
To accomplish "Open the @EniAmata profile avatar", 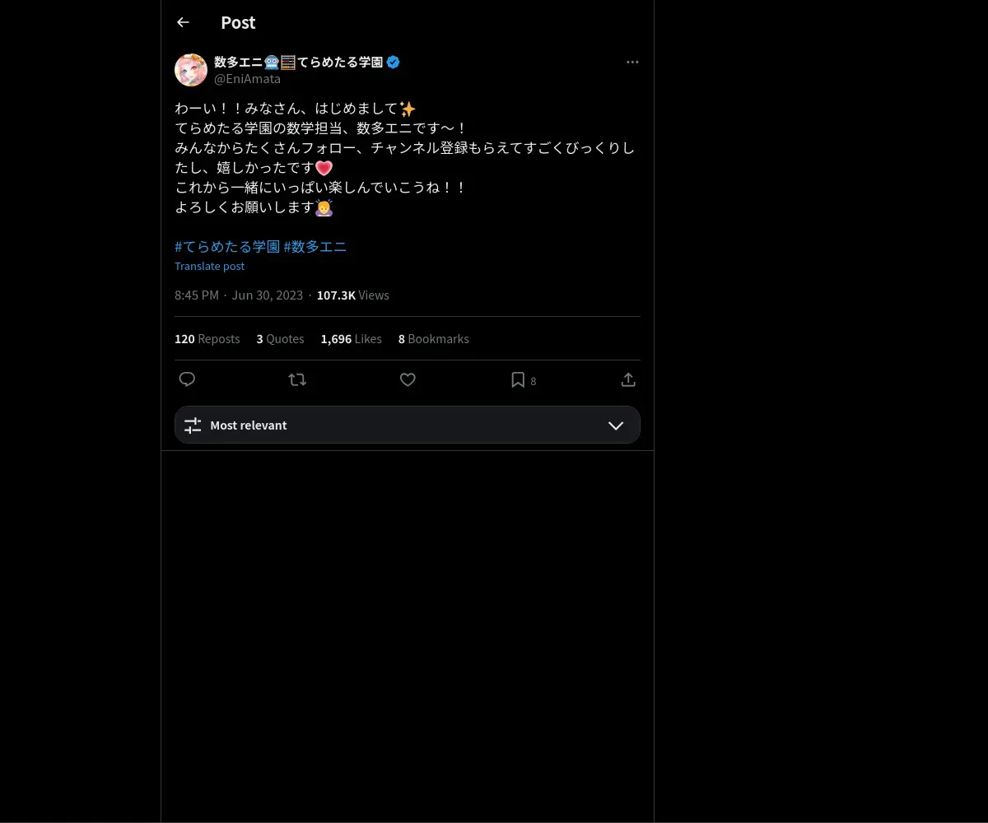I will click(191, 70).
